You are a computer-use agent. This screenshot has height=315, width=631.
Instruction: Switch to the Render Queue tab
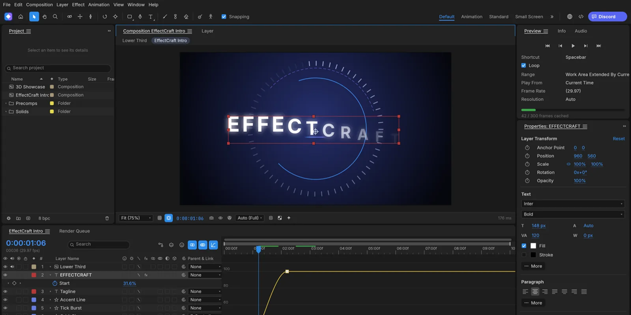click(x=74, y=231)
